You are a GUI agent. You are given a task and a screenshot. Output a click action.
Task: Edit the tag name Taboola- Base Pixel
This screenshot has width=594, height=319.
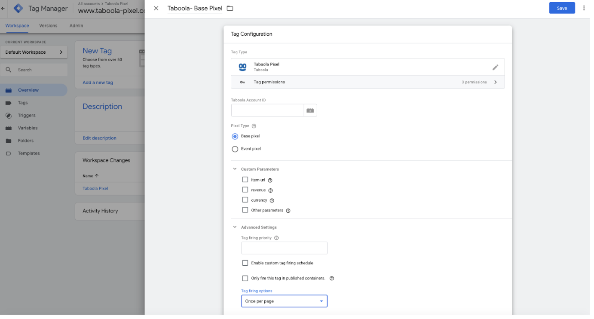(x=195, y=8)
